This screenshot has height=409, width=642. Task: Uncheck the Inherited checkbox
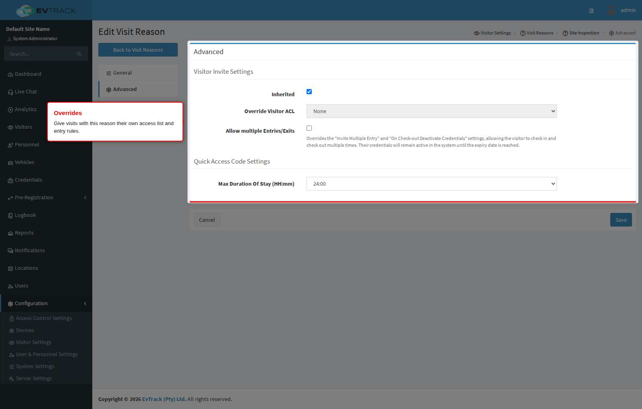pos(309,92)
